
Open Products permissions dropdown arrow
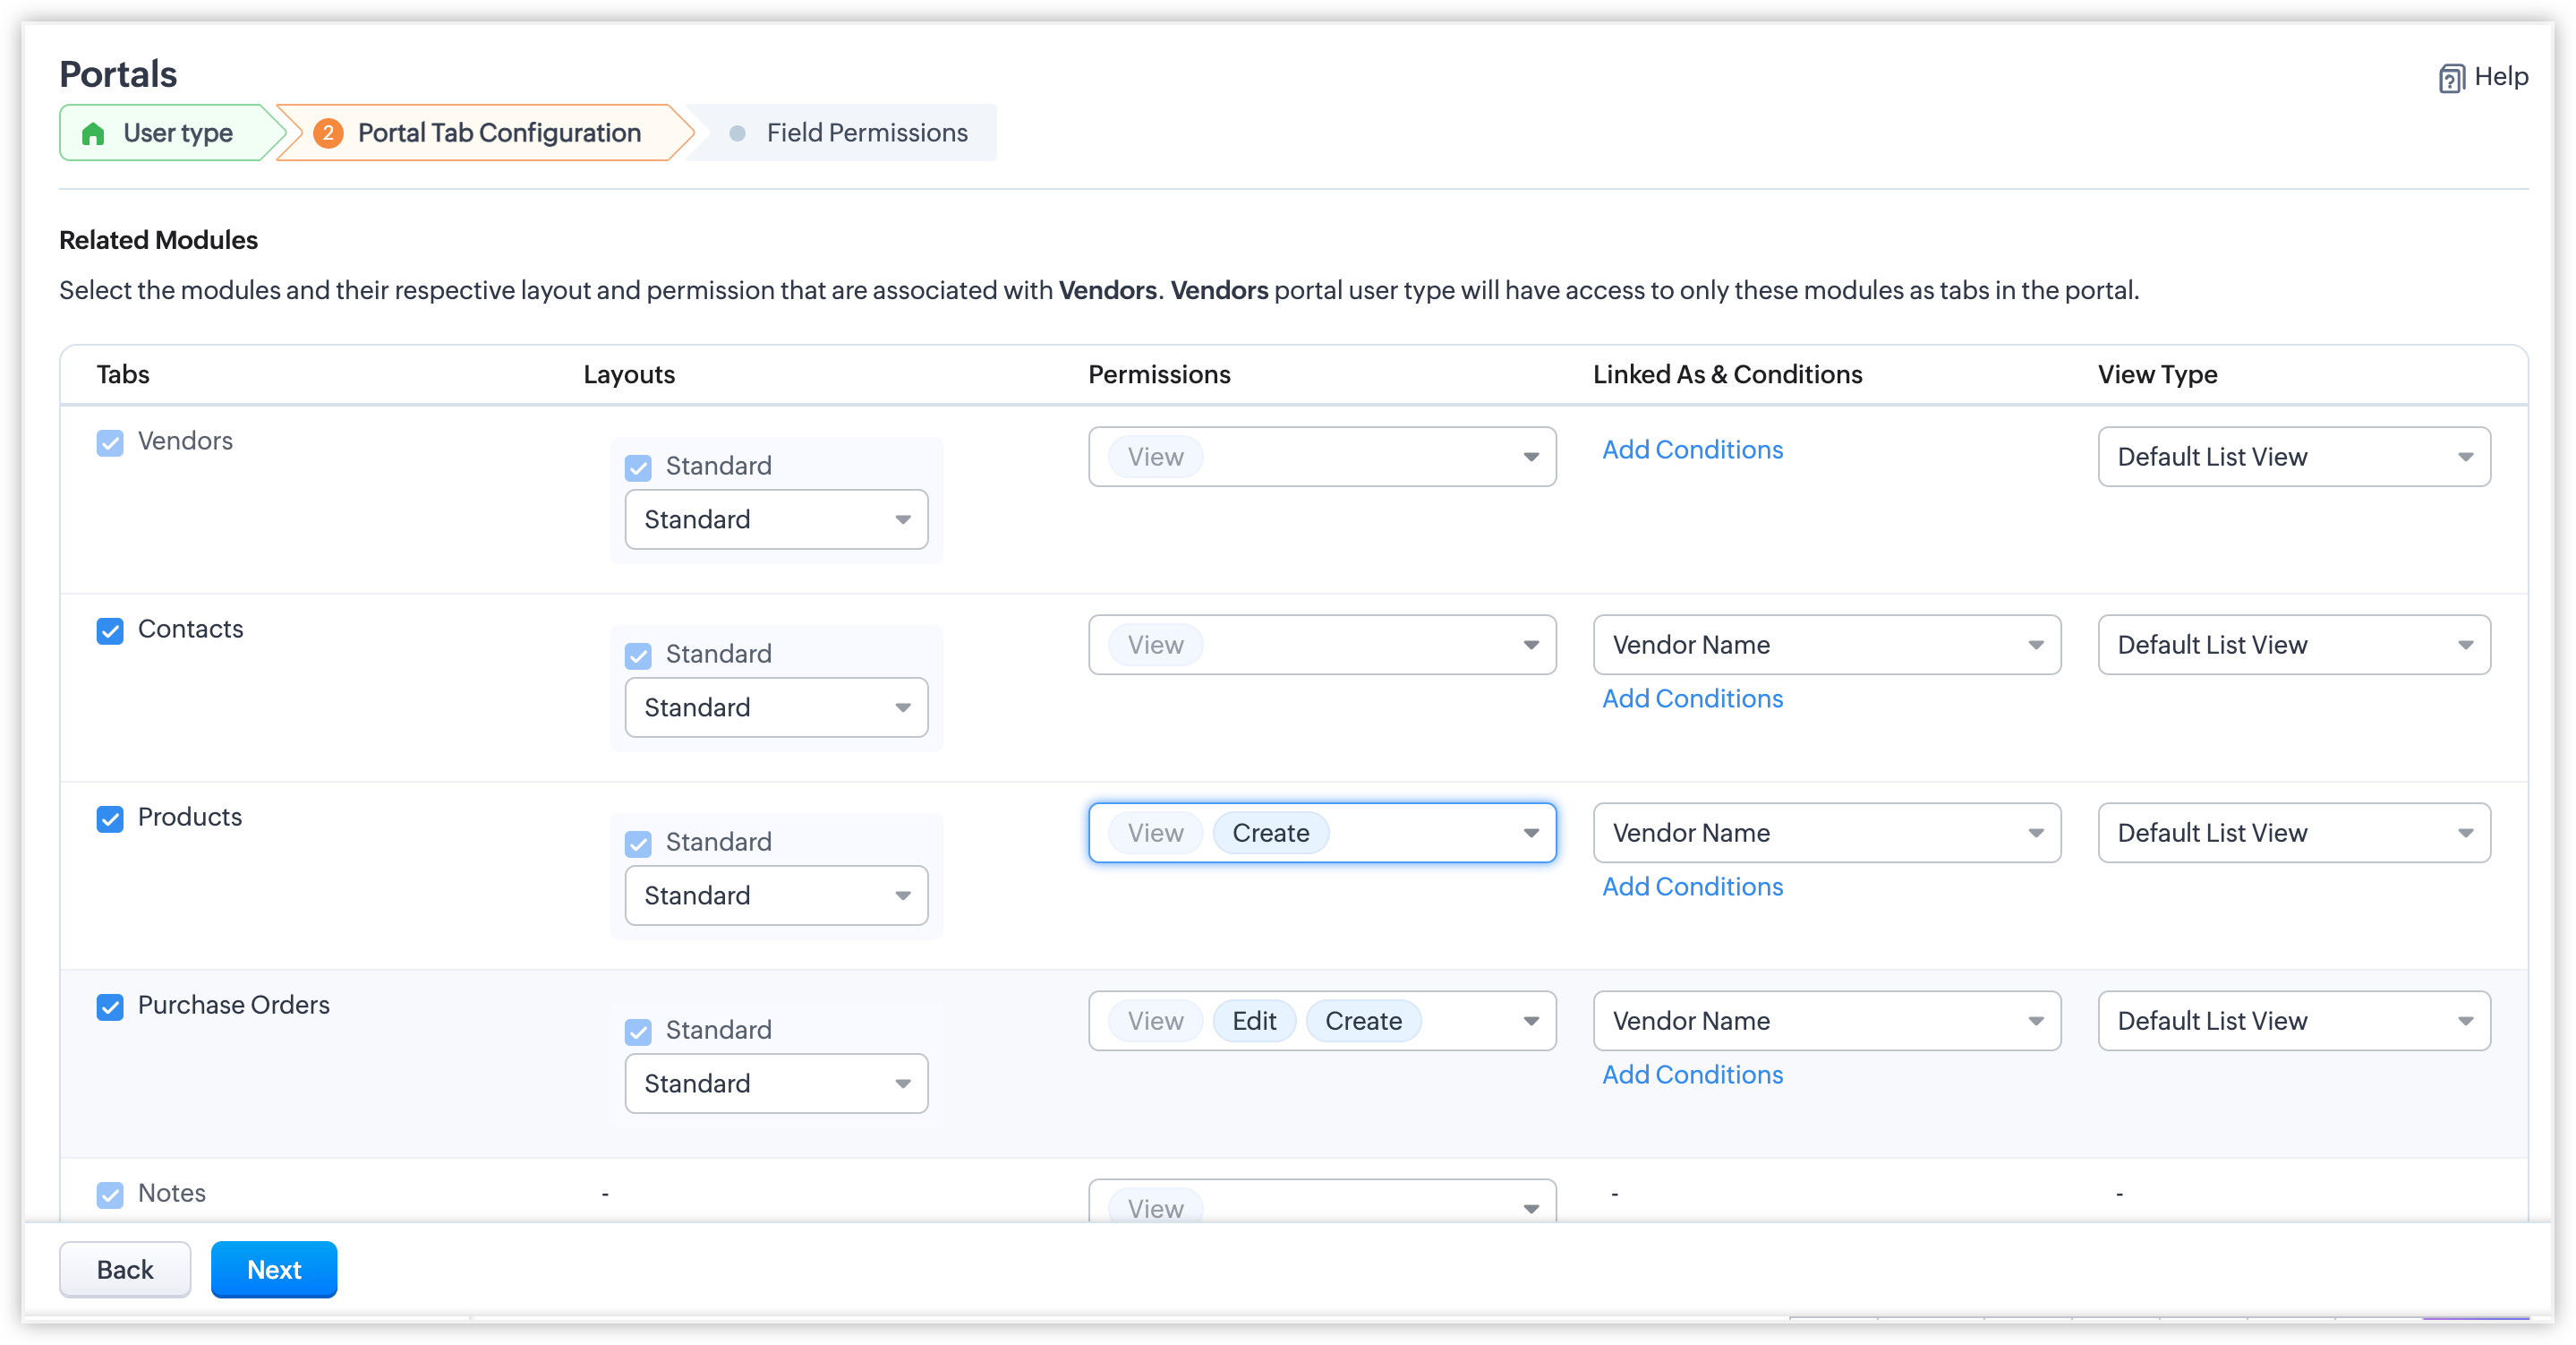(x=1530, y=833)
